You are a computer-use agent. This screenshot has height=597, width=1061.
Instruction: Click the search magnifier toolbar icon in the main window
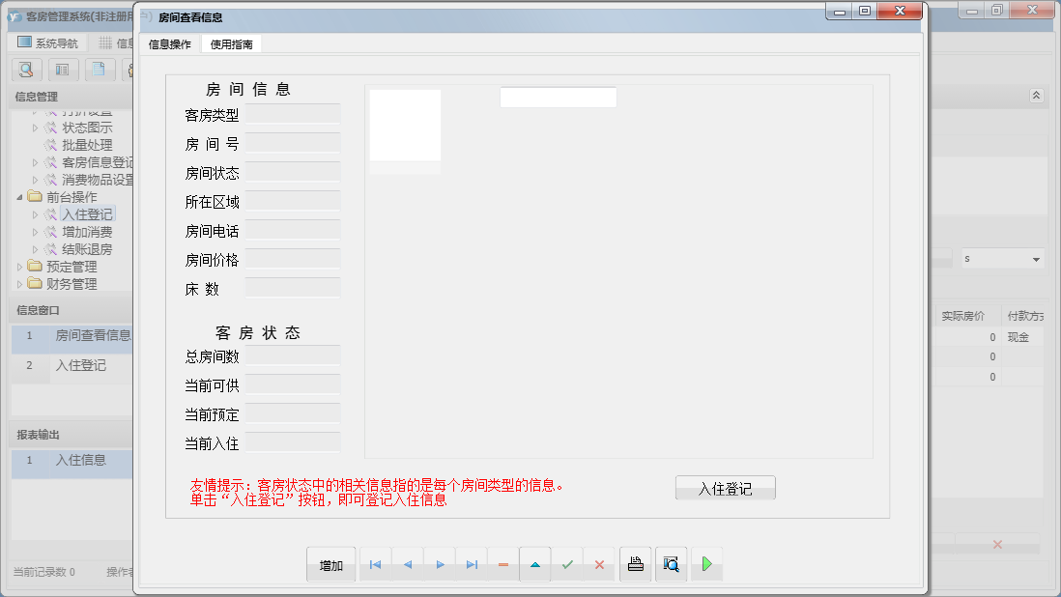(x=27, y=70)
